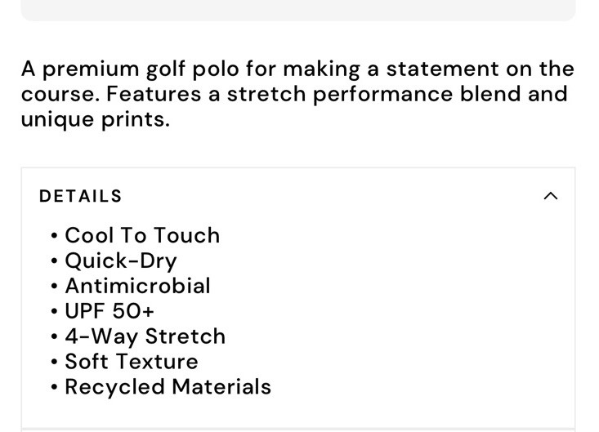Click the gray panel at the top
This screenshot has height=432, width=599.
pyautogui.click(x=298, y=9)
